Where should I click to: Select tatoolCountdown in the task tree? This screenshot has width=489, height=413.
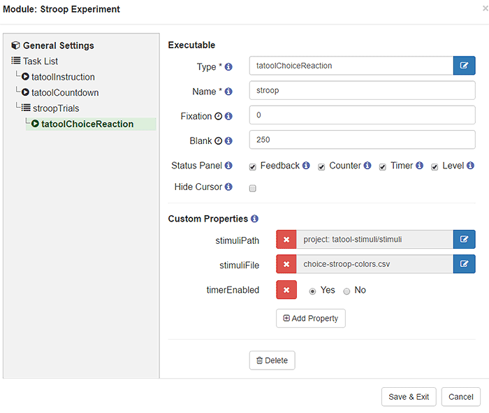point(65,92)
